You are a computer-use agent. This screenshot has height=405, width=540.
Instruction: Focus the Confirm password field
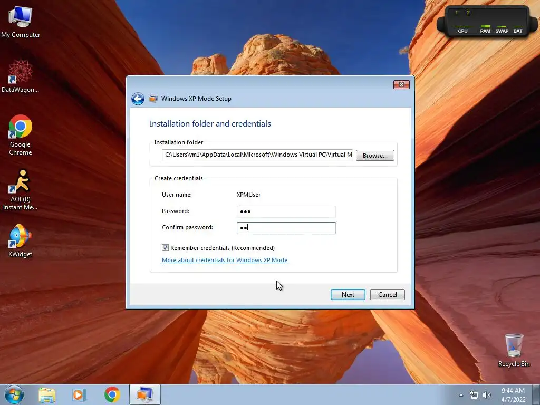click(286, 228)
